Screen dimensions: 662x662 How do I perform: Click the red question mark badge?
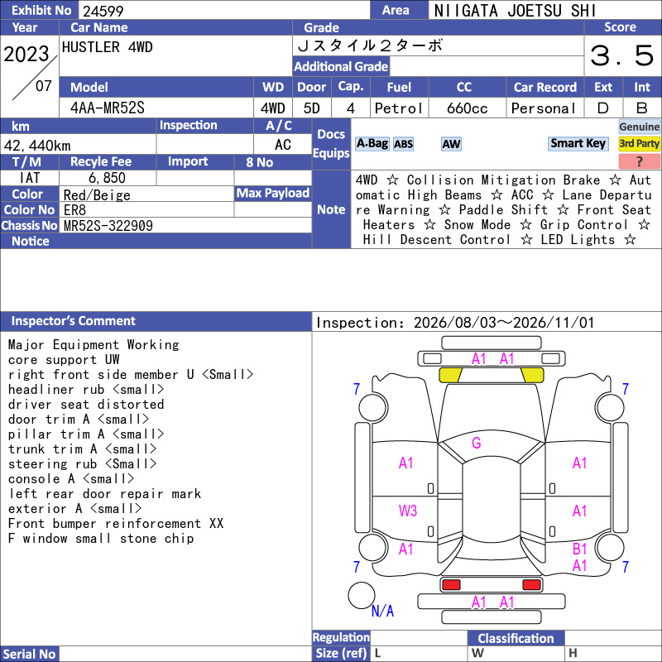[x=639, y=161]
